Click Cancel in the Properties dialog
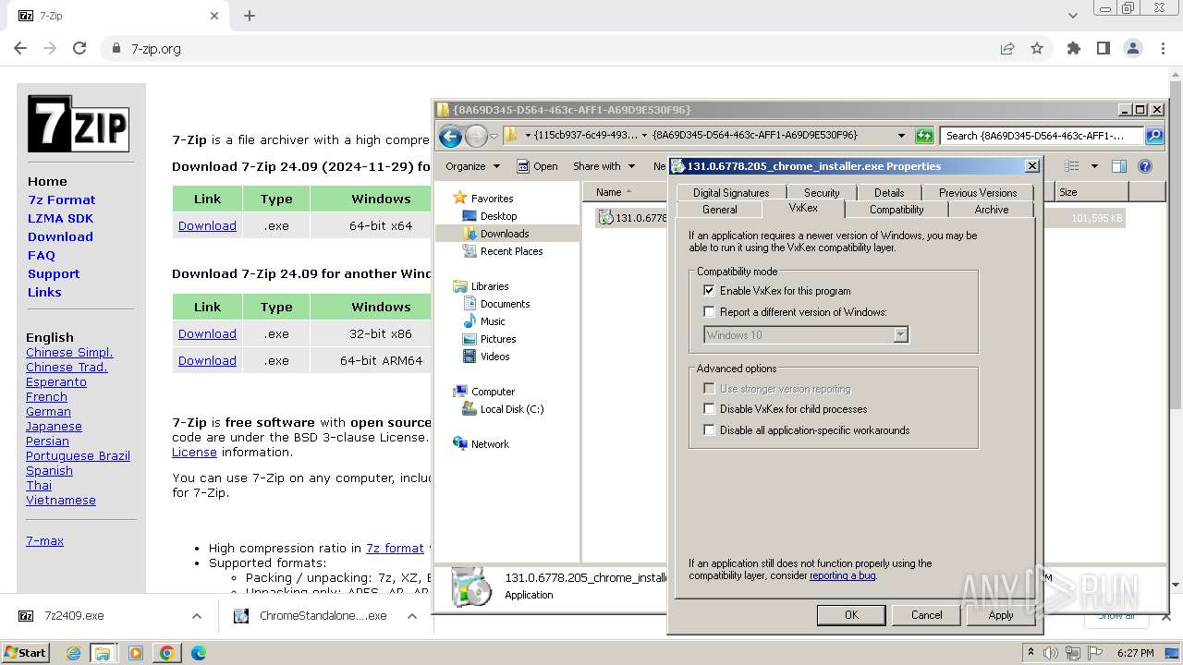Screen dimensions: 1183x665 point(926,615)
